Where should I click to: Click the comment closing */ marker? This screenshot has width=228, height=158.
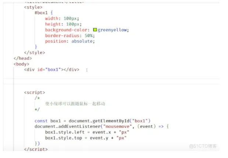click(37, 109)
